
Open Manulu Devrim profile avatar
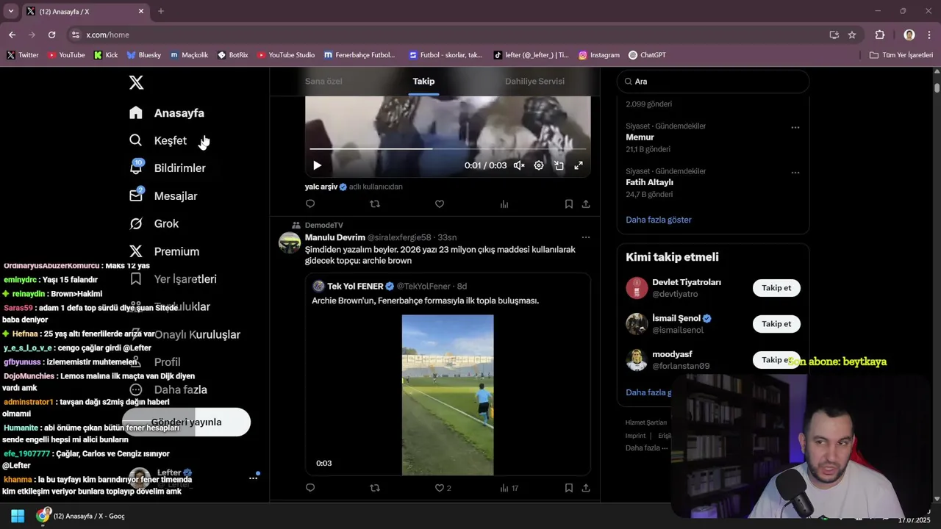[290, 242]
